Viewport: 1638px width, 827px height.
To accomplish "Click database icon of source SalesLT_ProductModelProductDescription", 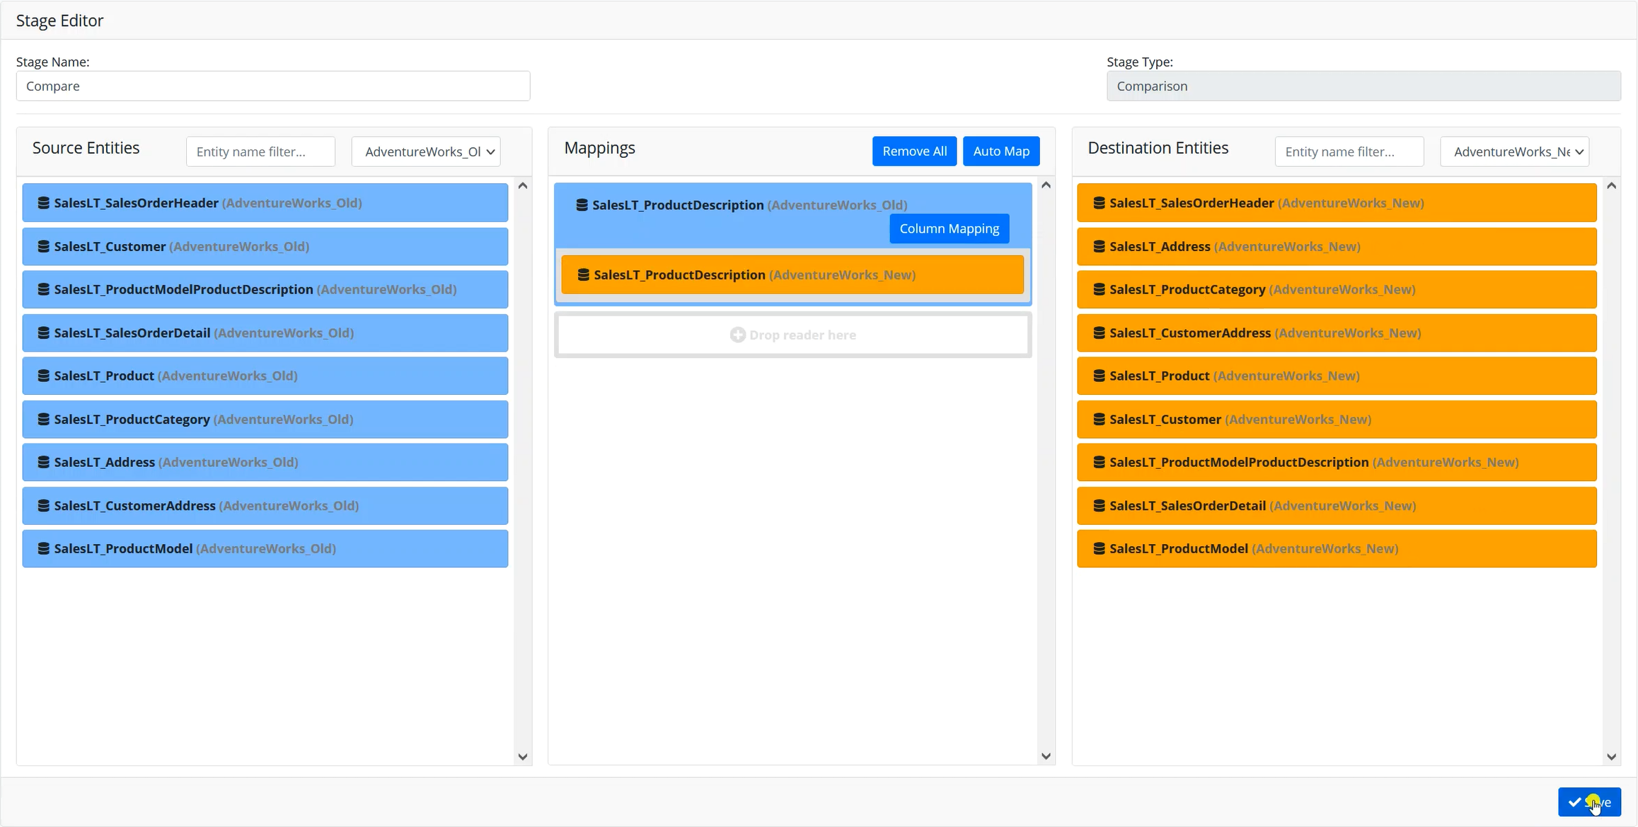I will pos(43,289).
